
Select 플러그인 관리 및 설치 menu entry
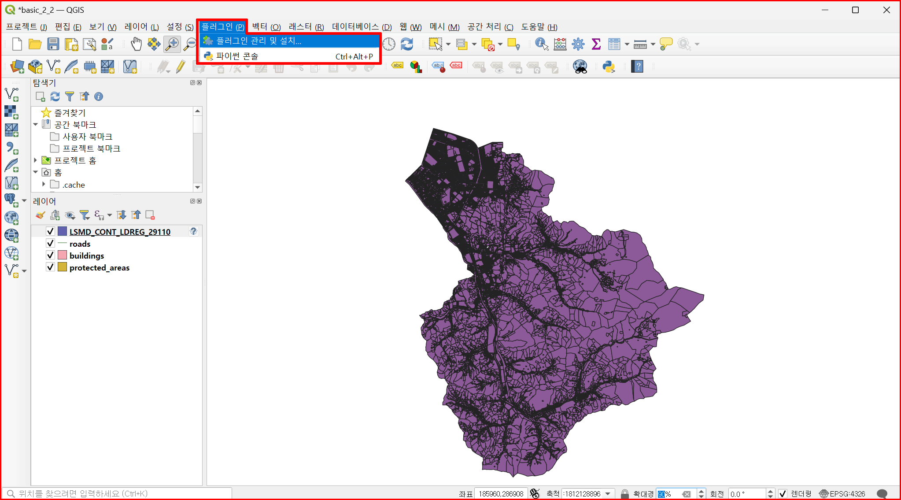pyautogui.click(x=259, y=41)
